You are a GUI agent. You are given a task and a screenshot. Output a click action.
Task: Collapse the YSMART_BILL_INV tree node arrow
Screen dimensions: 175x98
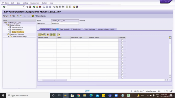click(x=4, y=23)
